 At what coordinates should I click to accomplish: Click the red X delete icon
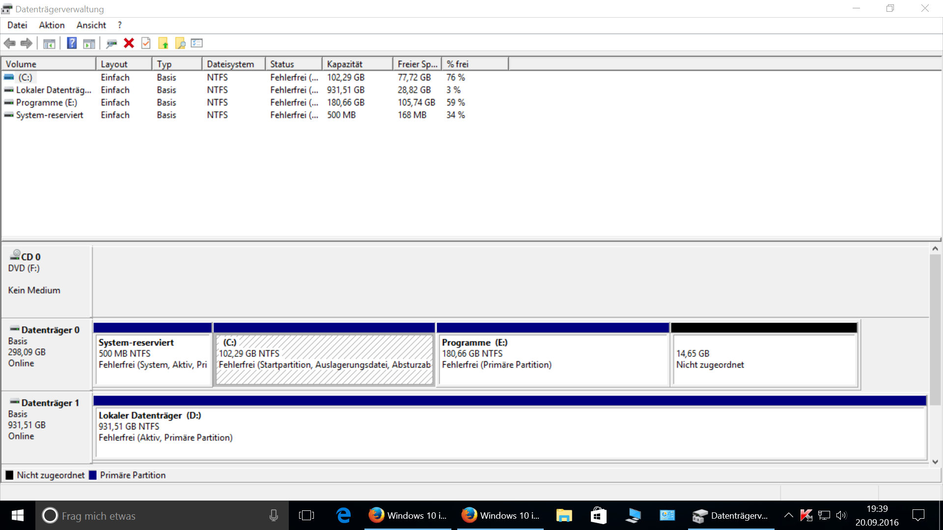pyautogui.click(x=129, y=43)
